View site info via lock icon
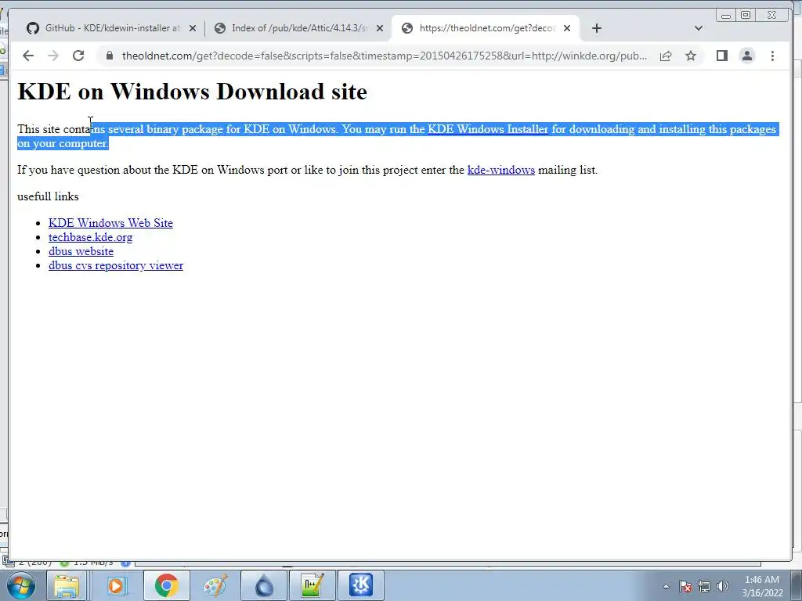This screenshot has width=802, height=601. pyautogui.click(x=110, y=56)
